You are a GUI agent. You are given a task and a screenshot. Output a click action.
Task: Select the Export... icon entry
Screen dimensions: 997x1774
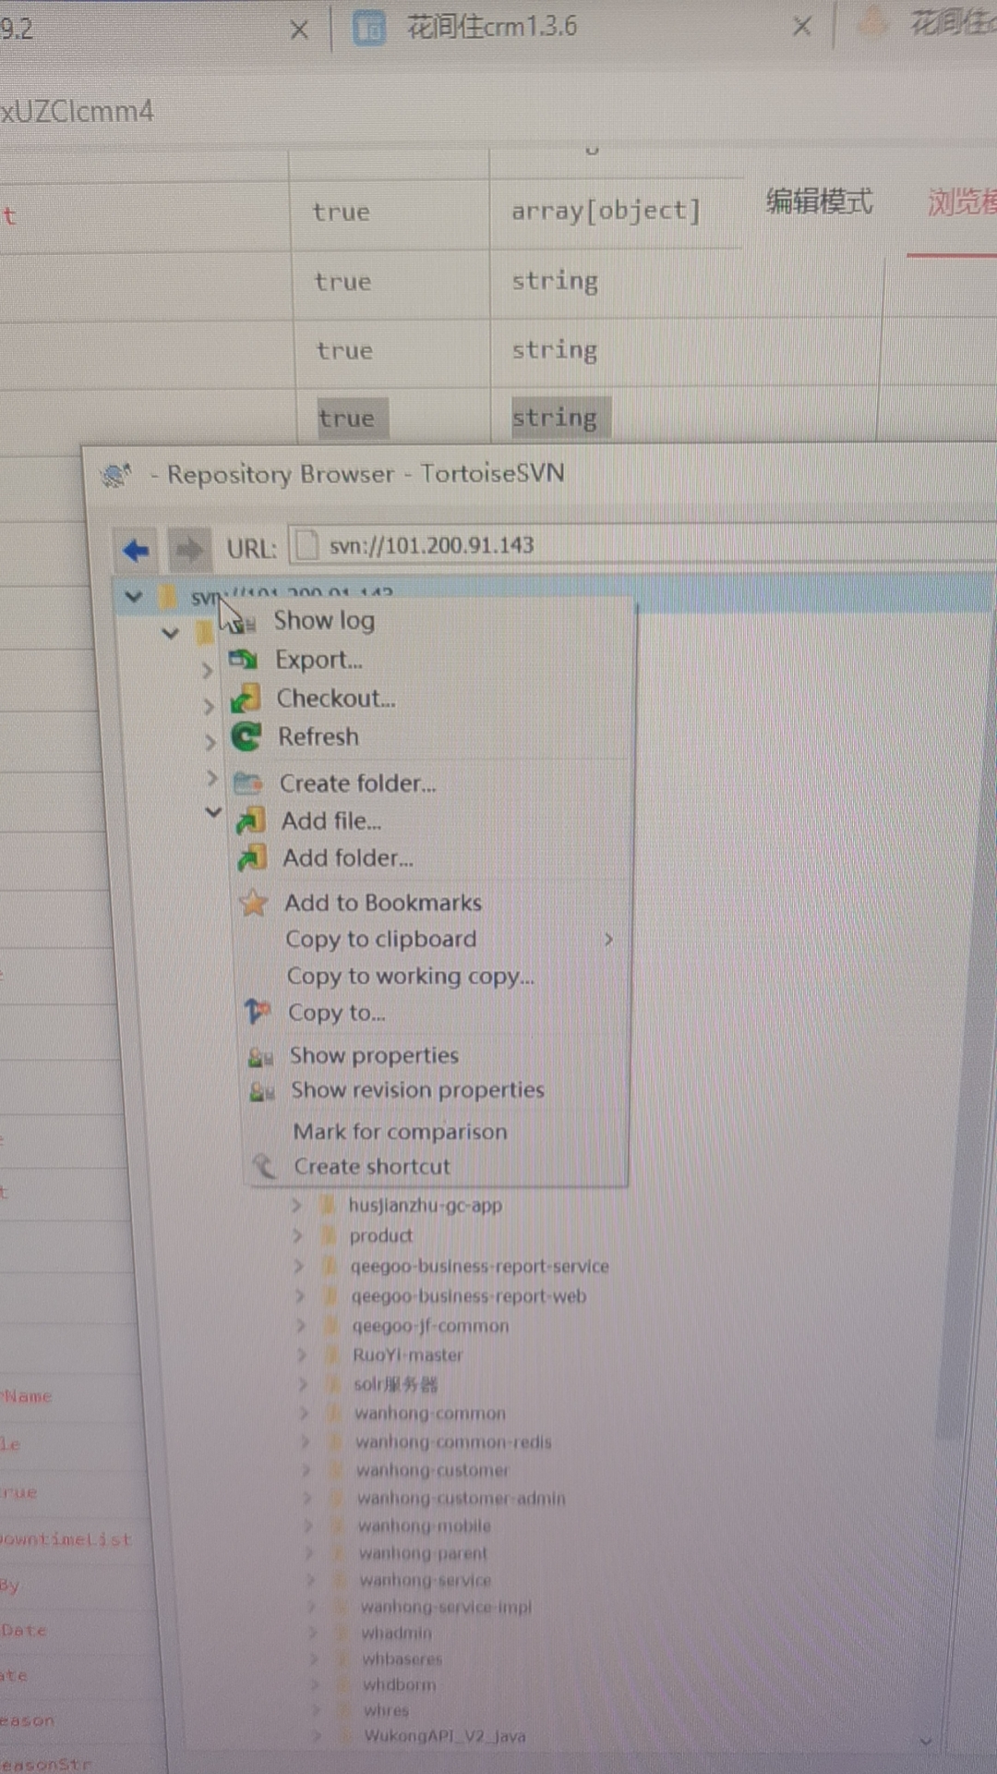[243, 660]
